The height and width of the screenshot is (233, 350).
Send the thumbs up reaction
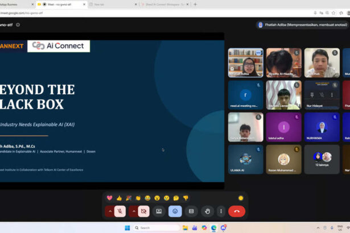(119, 198)
